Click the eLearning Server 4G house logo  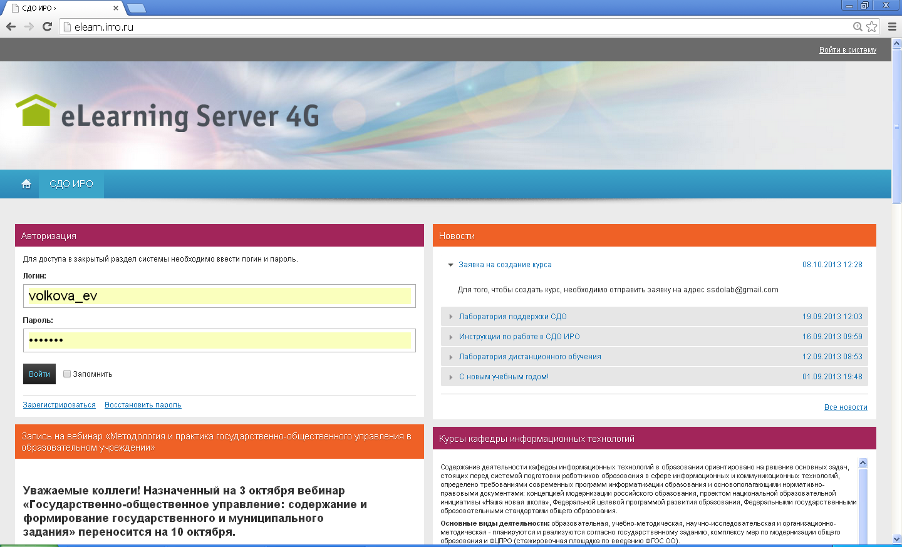point(36,110)
